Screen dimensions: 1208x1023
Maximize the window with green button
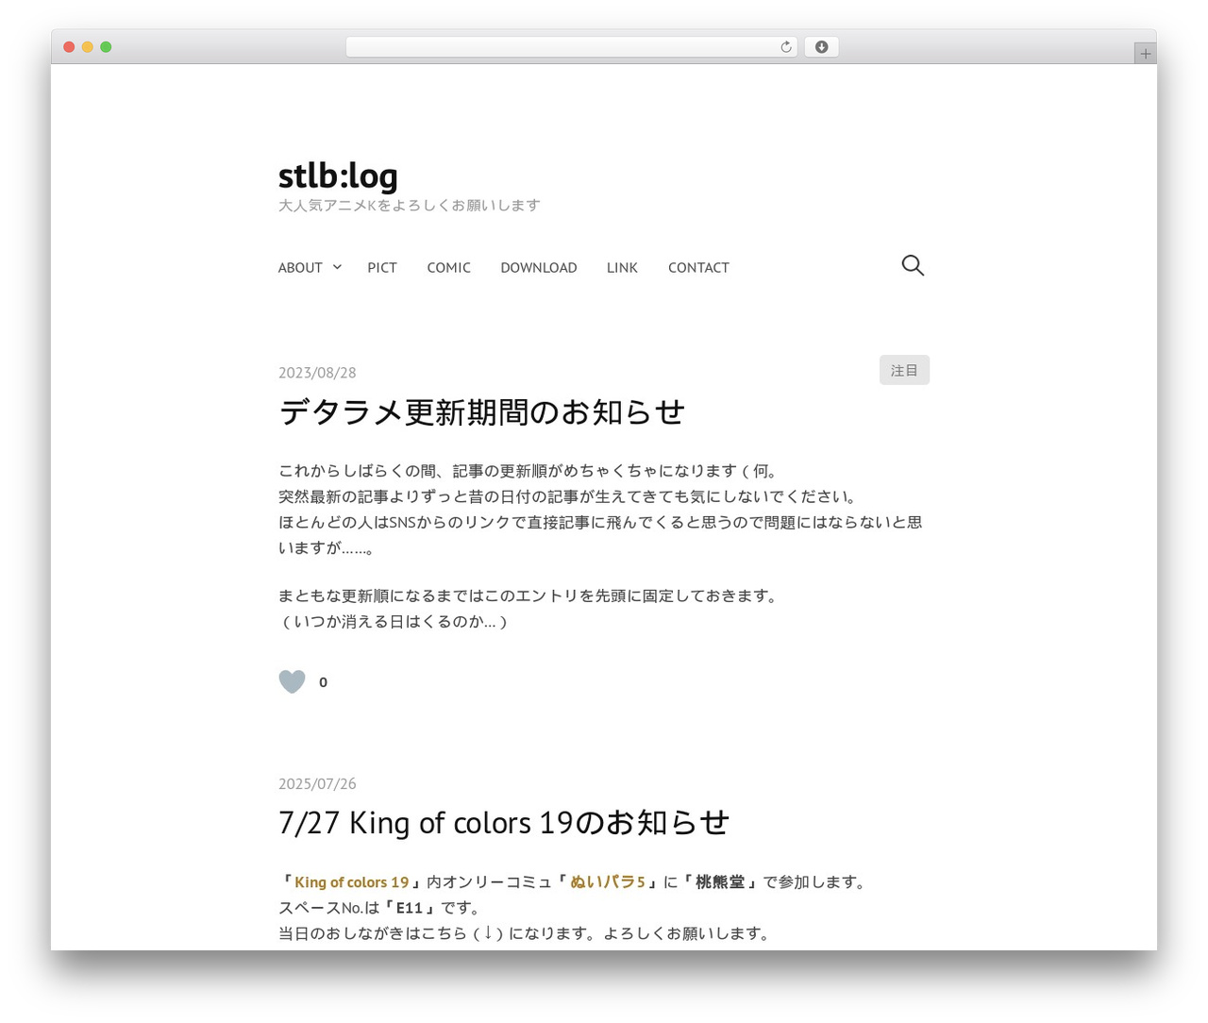(106, 47)
